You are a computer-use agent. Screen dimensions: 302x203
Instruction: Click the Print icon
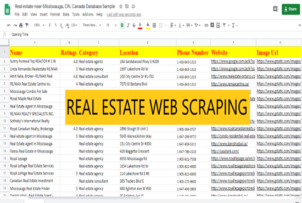21,25
